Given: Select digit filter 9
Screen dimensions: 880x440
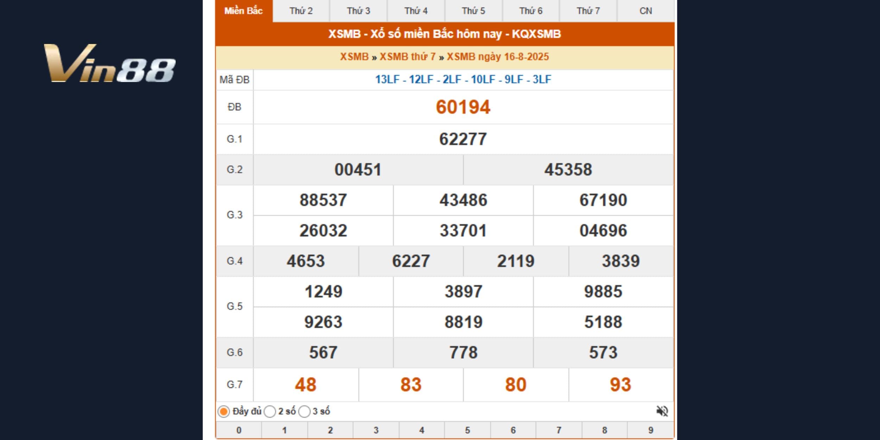Looking at the screenshot, I should [650, 430].
